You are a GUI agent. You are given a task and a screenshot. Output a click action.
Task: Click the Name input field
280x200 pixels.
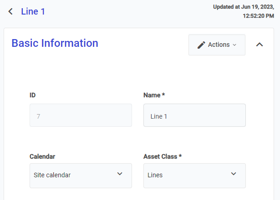(194, 115)
